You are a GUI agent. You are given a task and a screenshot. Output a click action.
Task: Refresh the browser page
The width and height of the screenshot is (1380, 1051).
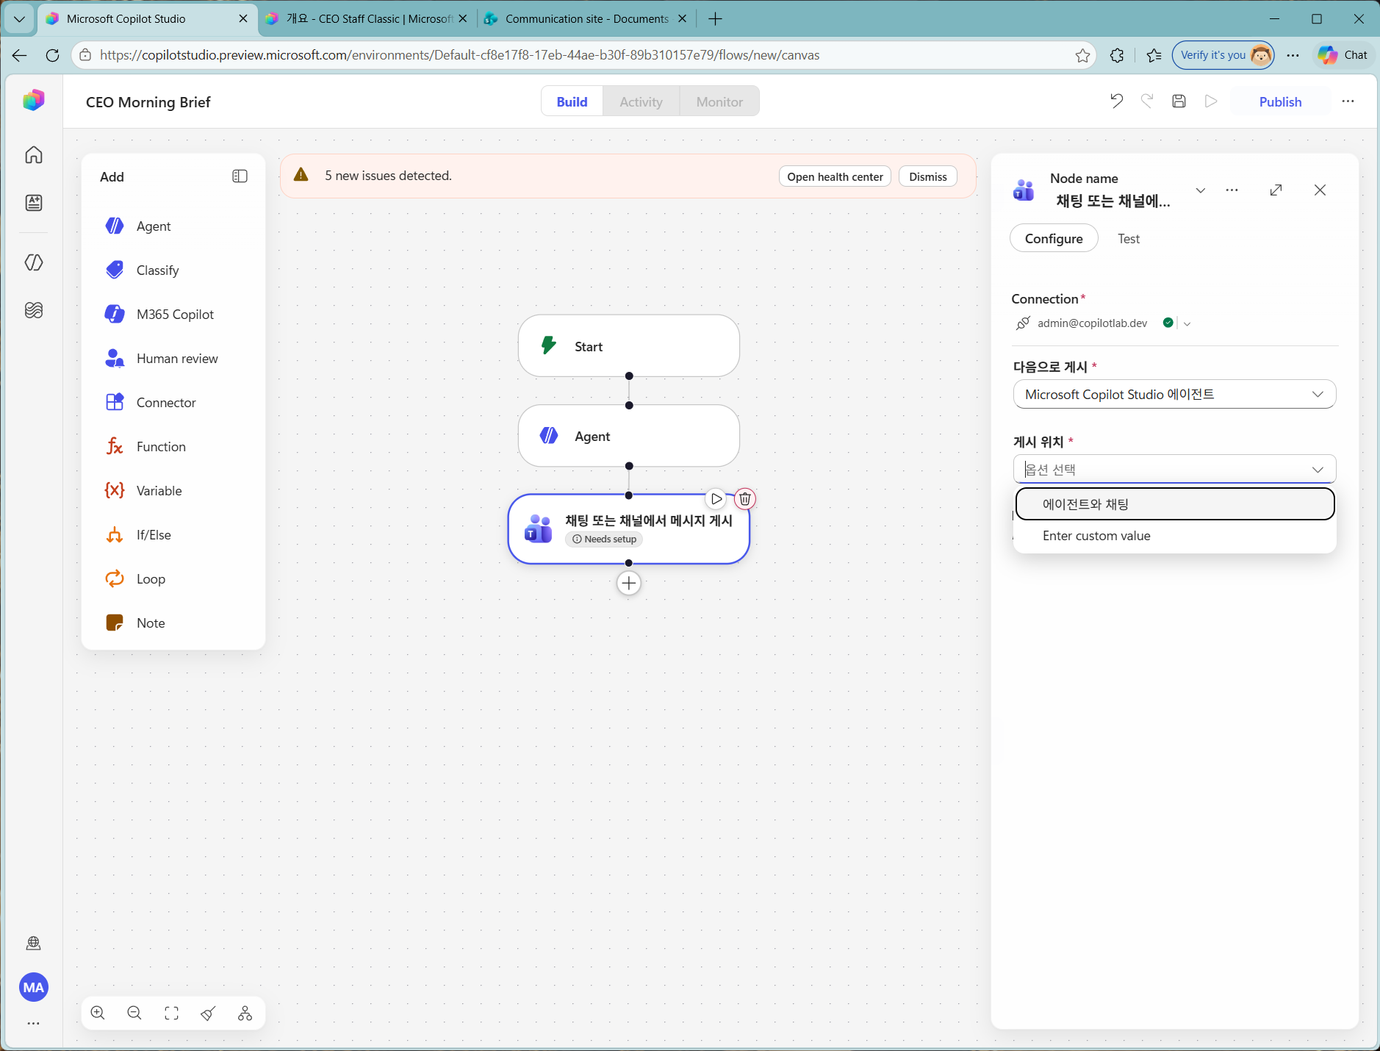(52, 55)
